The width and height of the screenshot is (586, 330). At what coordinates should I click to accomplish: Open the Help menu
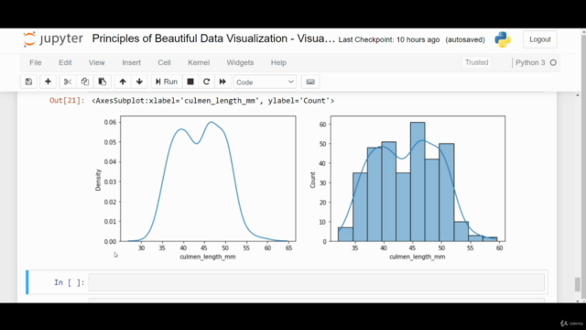(x=278, y=62)
